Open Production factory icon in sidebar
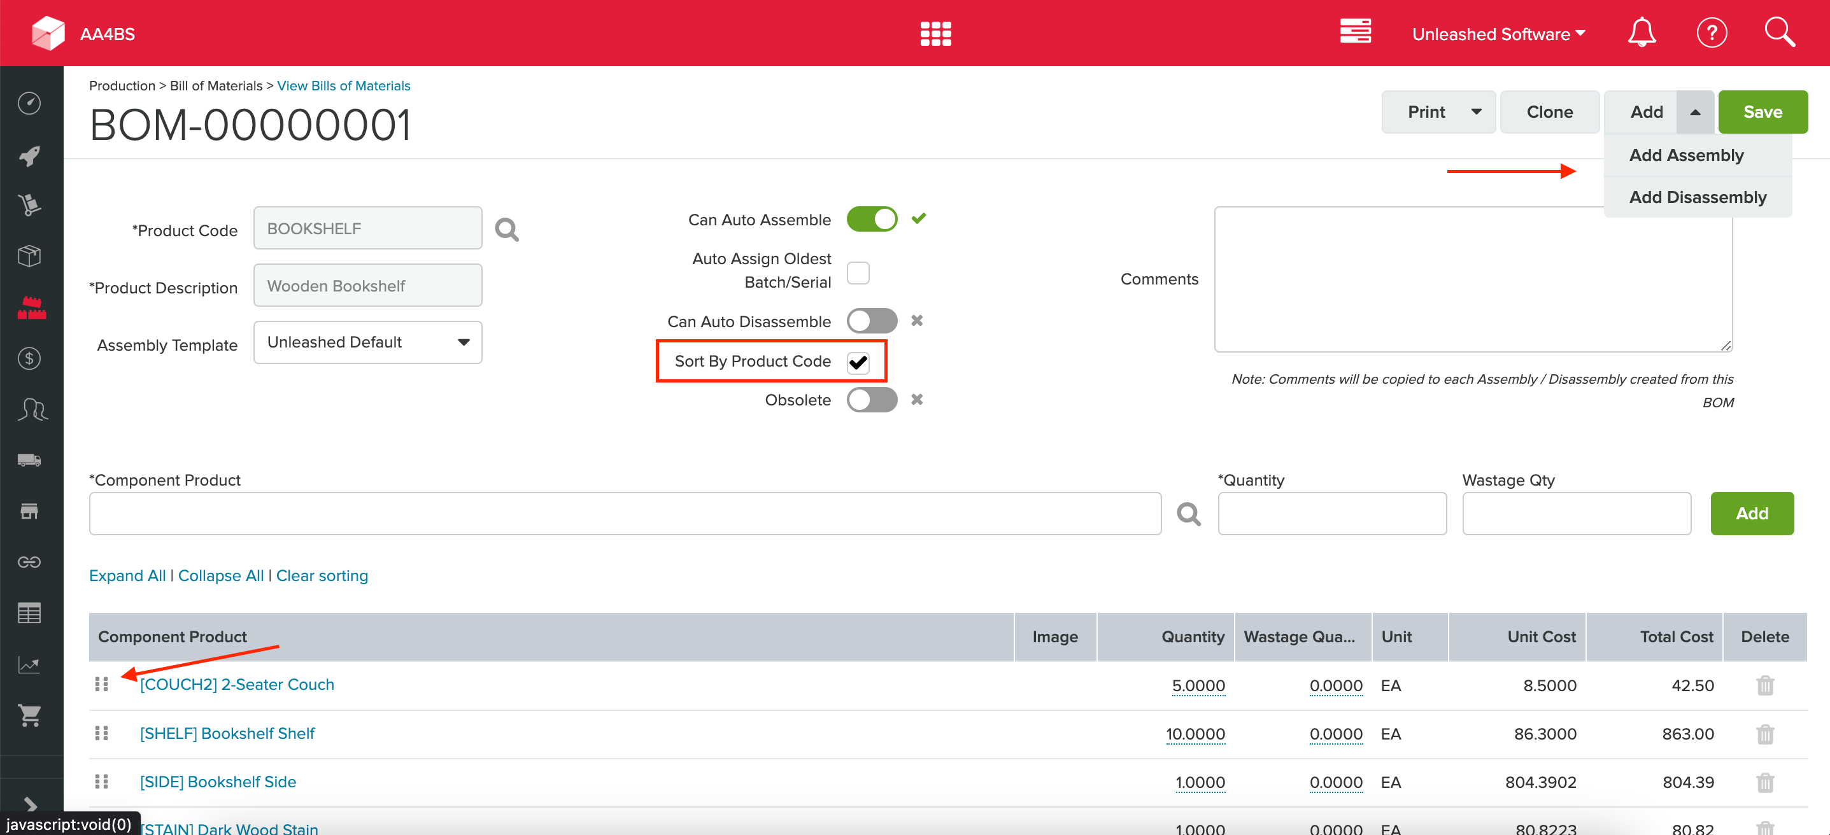 click(31, 307)
